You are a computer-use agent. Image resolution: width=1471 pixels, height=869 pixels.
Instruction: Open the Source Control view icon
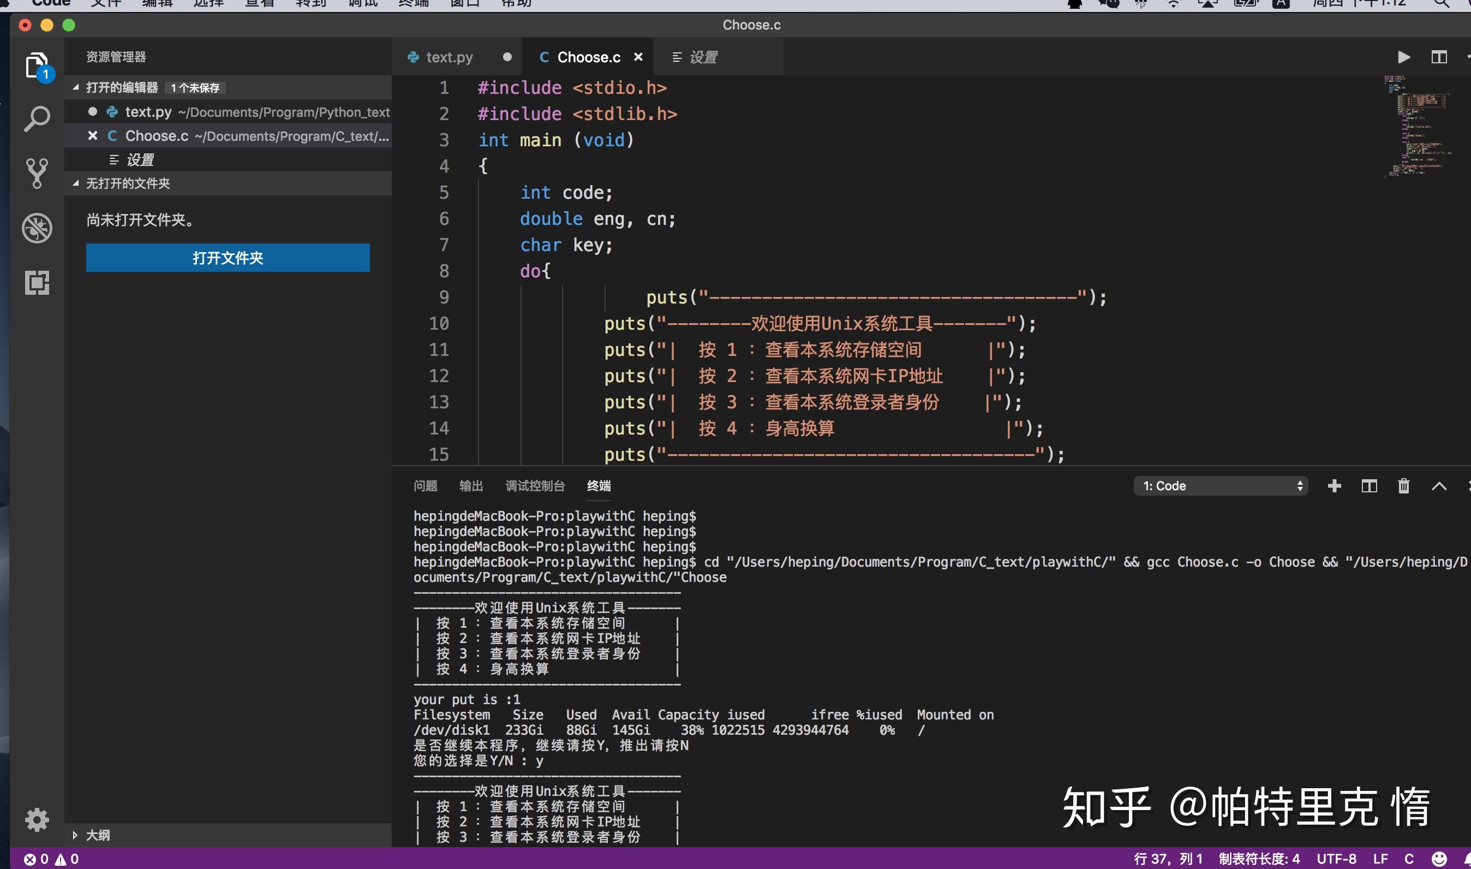point(37,174)
